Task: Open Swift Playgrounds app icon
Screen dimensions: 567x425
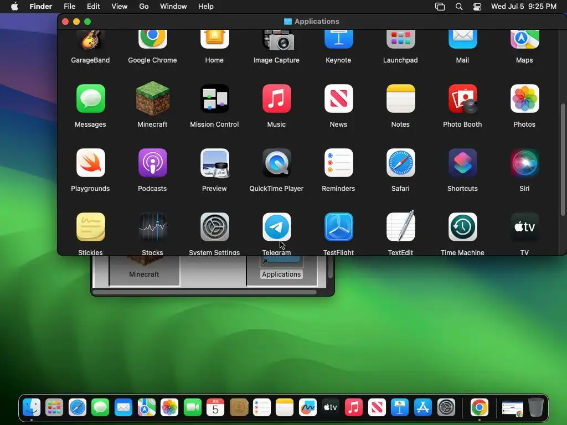Action: [x=90, y=163]
